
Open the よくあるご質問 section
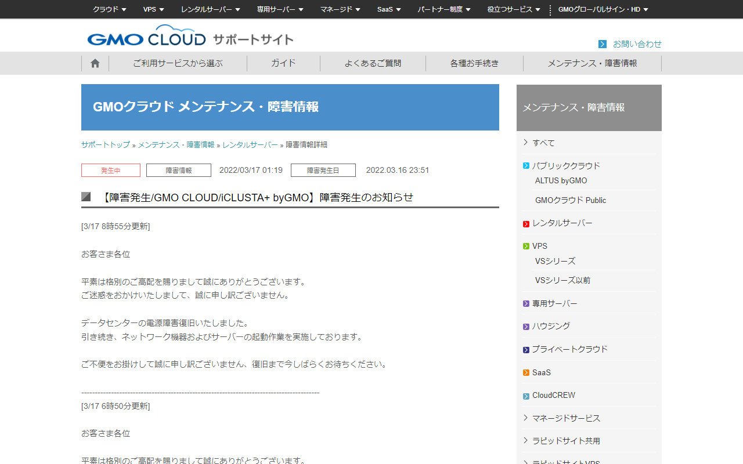pos(372,63)
